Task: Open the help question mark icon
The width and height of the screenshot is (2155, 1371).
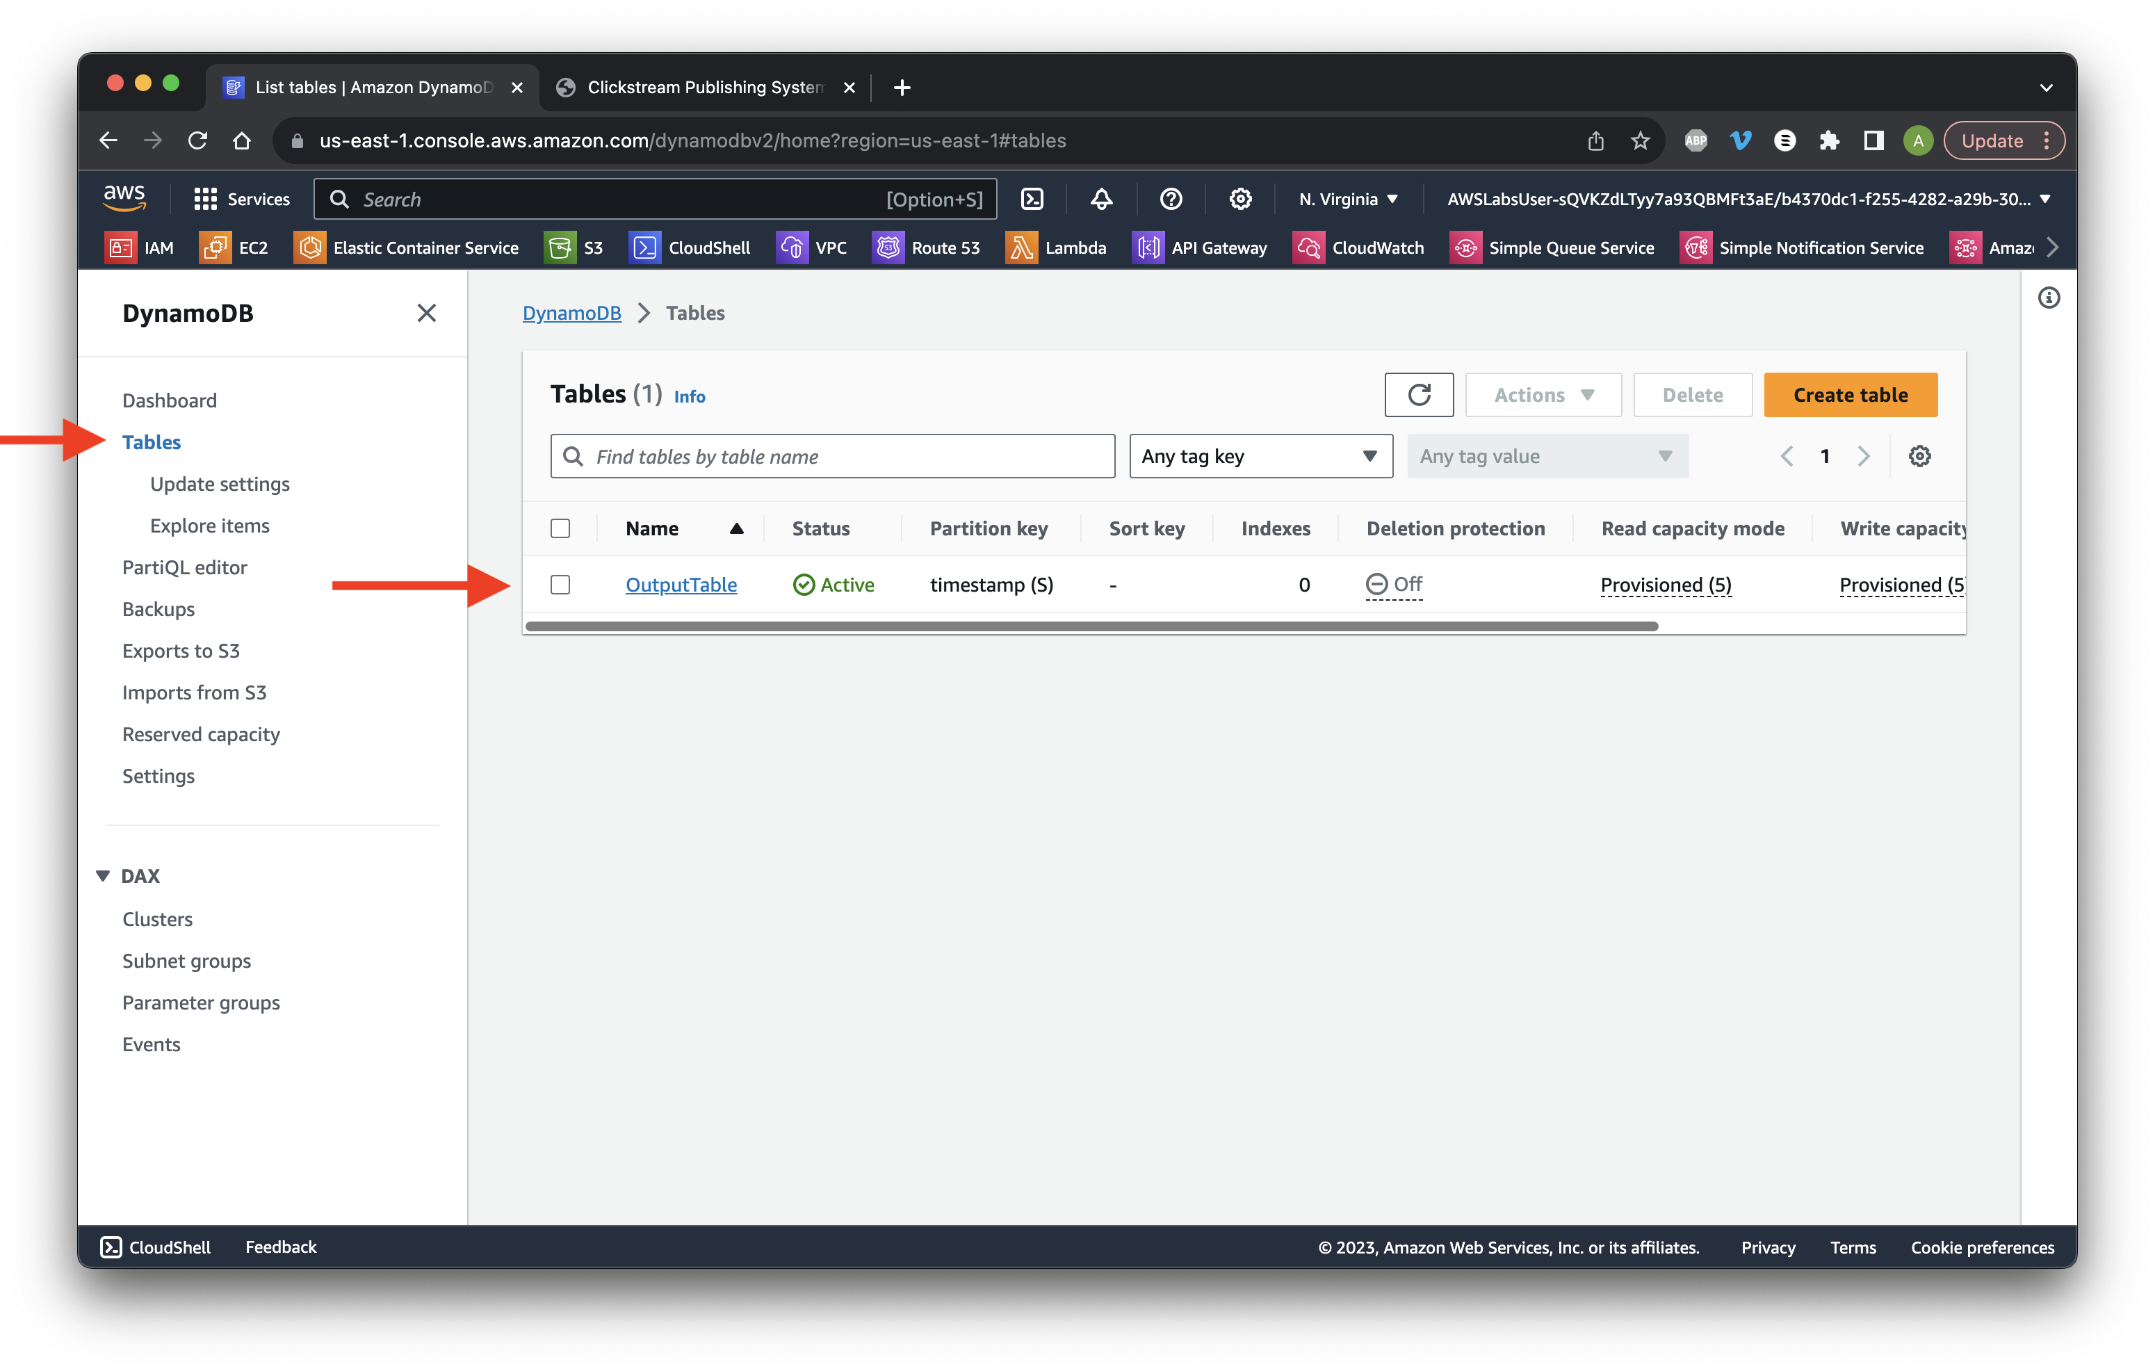Action: click(x=1171, y=199)
